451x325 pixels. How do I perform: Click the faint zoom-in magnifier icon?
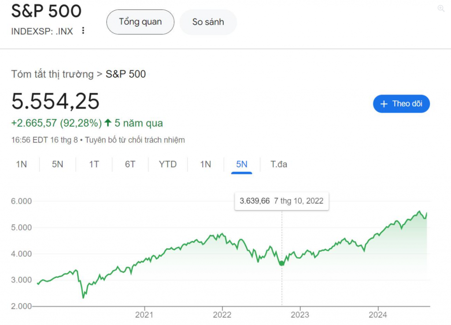441,8
